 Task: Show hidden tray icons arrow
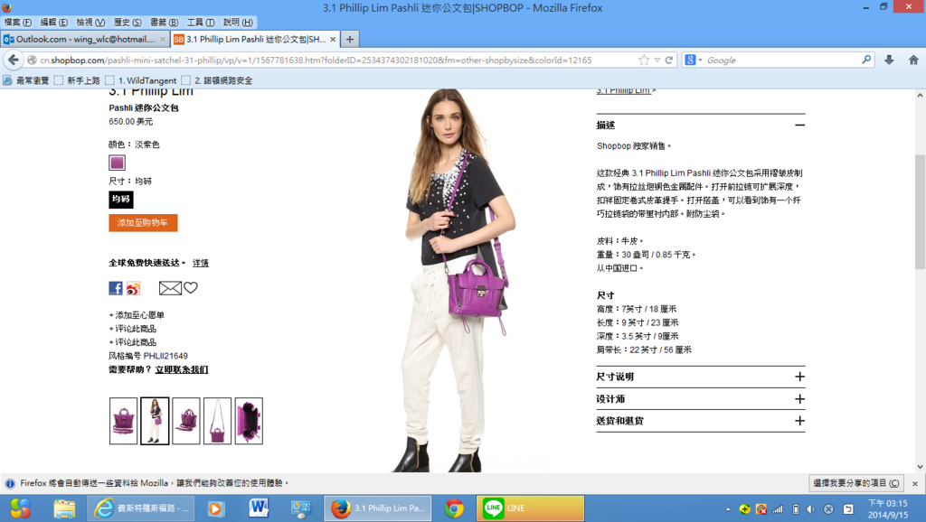(728, 508)
